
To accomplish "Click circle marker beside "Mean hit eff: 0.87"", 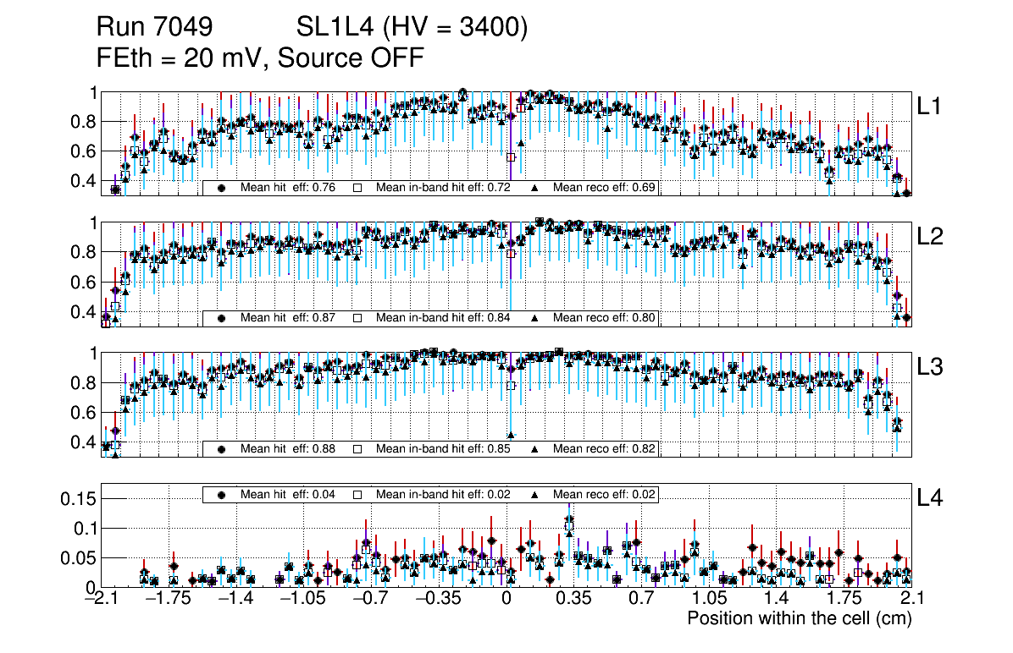I will (221, 318).
